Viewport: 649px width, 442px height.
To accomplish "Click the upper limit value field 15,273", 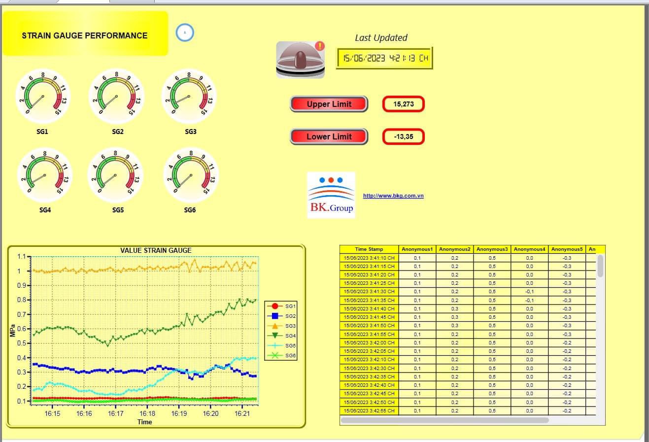I will (x=404, y=104).
